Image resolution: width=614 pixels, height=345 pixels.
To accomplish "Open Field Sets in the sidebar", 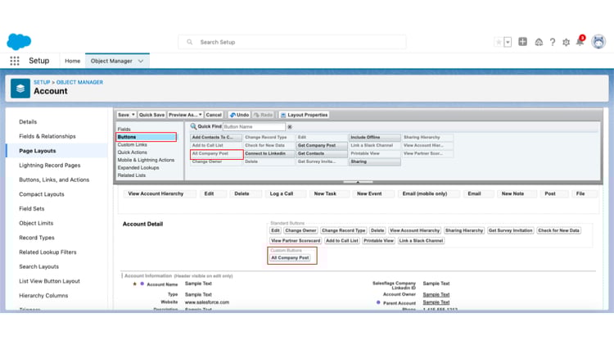I will click(32, 209).
